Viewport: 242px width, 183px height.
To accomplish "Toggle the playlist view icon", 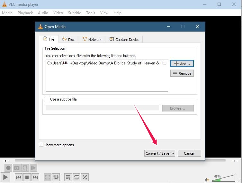I will pos(68,177).
